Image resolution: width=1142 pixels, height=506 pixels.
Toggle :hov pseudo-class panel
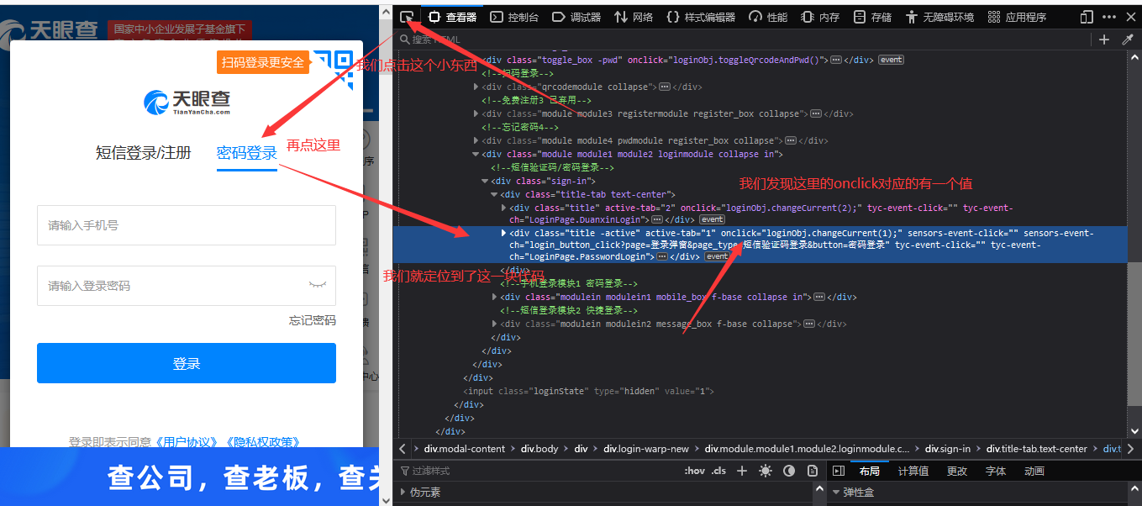(x=694, y=471)
